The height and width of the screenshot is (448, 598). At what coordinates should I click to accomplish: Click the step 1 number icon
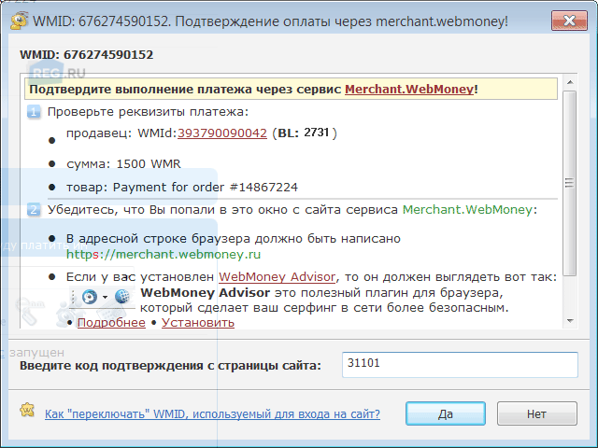click(x=34, y=112)
